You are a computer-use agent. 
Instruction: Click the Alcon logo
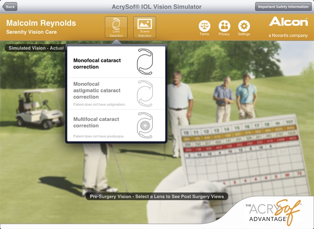tap(288, 21)
